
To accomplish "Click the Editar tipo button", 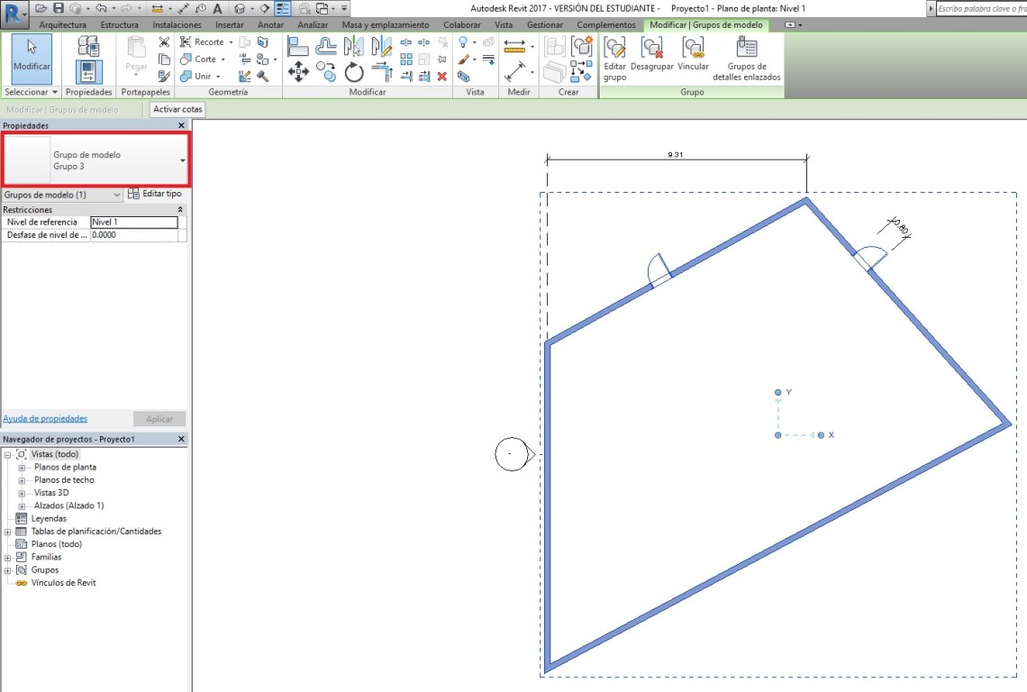I will click(155, 195).
